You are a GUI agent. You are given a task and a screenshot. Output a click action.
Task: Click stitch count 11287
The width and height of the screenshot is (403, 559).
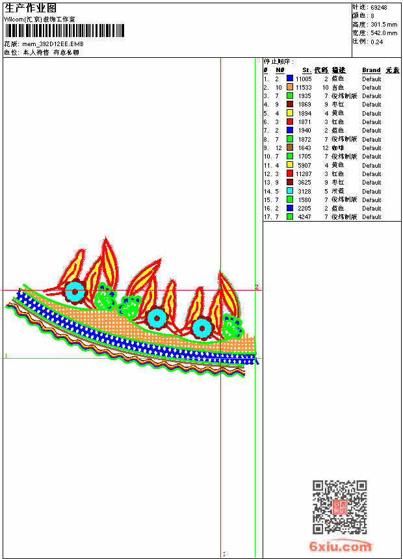tap(304, 174)
